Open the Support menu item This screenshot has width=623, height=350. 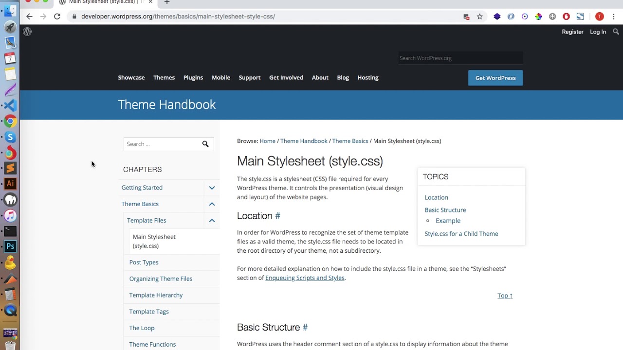(250, 78)
